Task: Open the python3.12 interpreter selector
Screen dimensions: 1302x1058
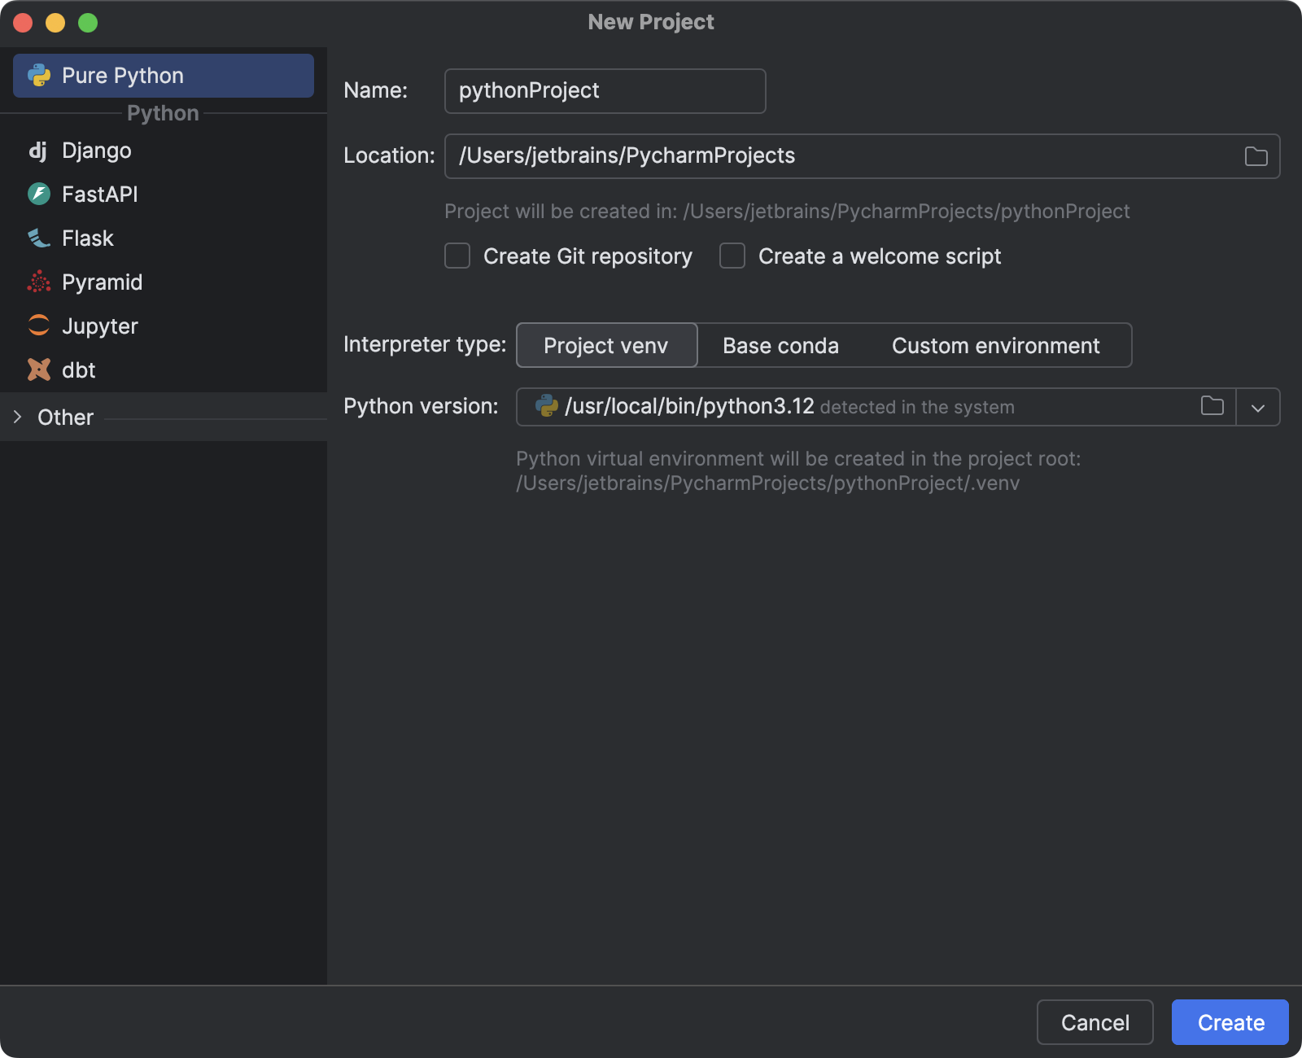Action: tap(690, 407)
